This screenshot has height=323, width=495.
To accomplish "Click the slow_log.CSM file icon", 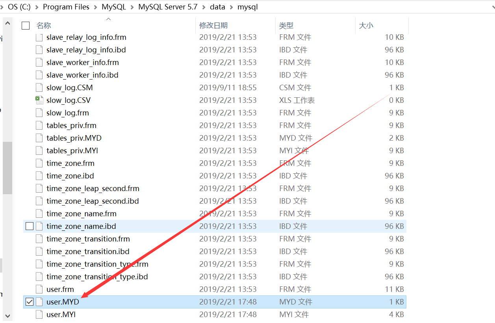I will [39, 88].
